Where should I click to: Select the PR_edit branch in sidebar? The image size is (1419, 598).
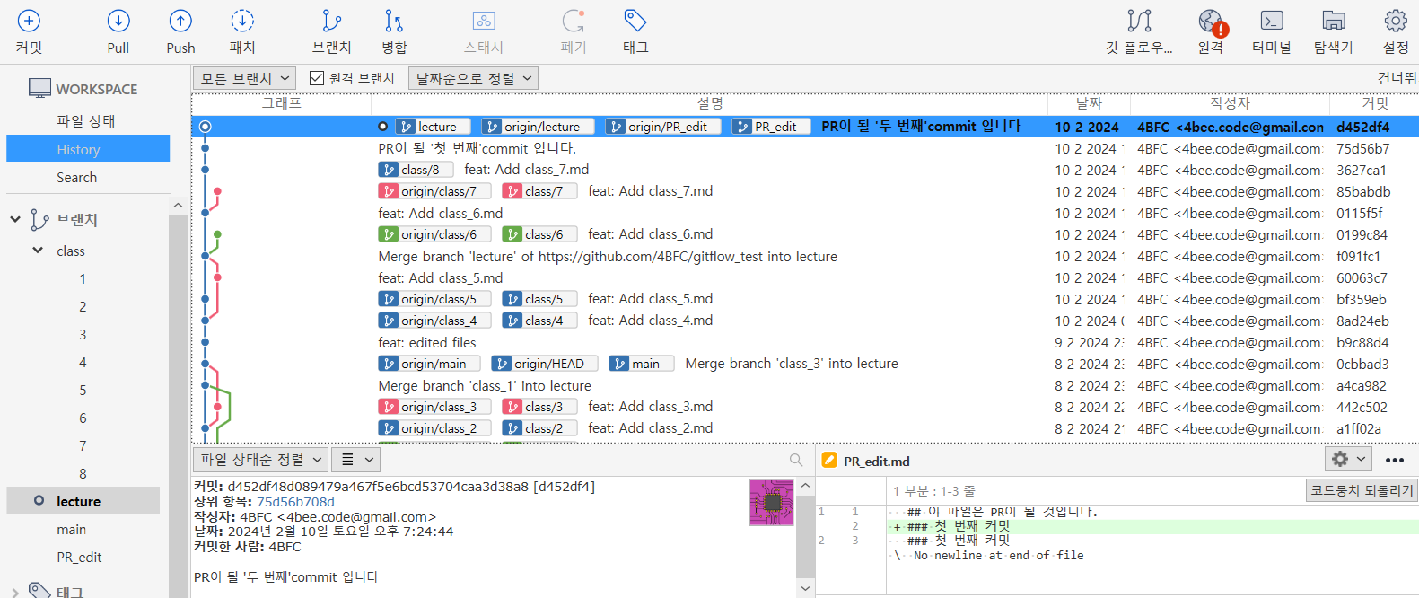click(79, 558)
